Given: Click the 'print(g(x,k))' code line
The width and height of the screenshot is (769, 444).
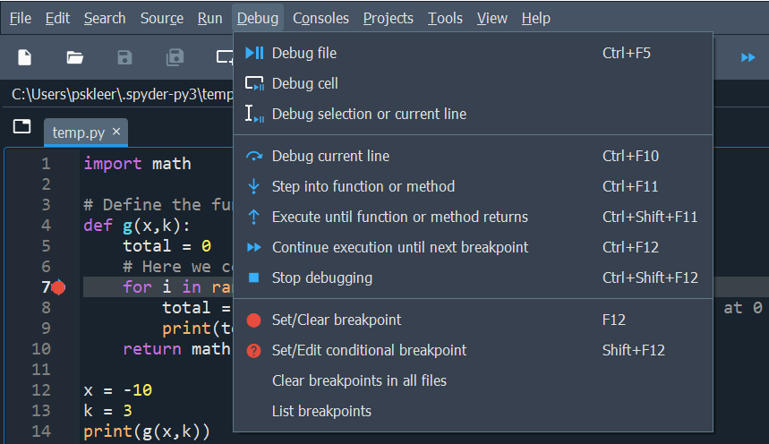Looking at the screenshot, I should 147,431.
